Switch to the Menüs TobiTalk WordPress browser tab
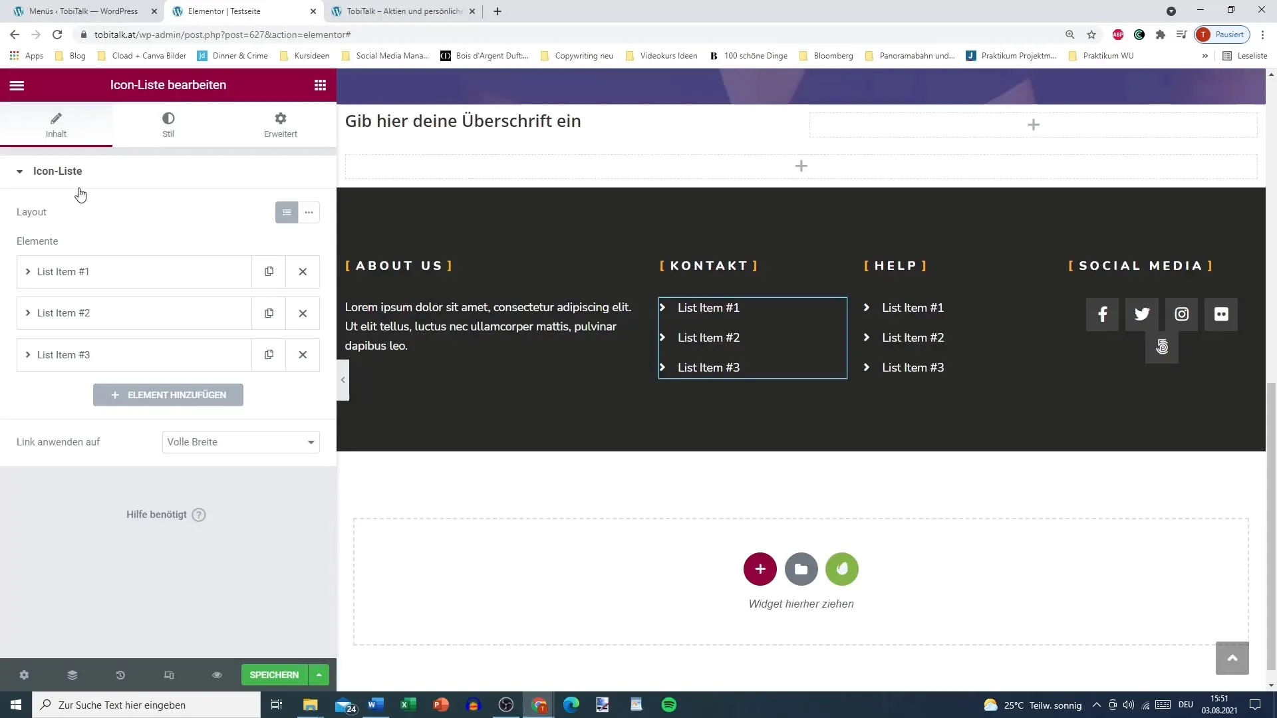1277x718 pixels. pyautogui.click(x=83, y=11)
